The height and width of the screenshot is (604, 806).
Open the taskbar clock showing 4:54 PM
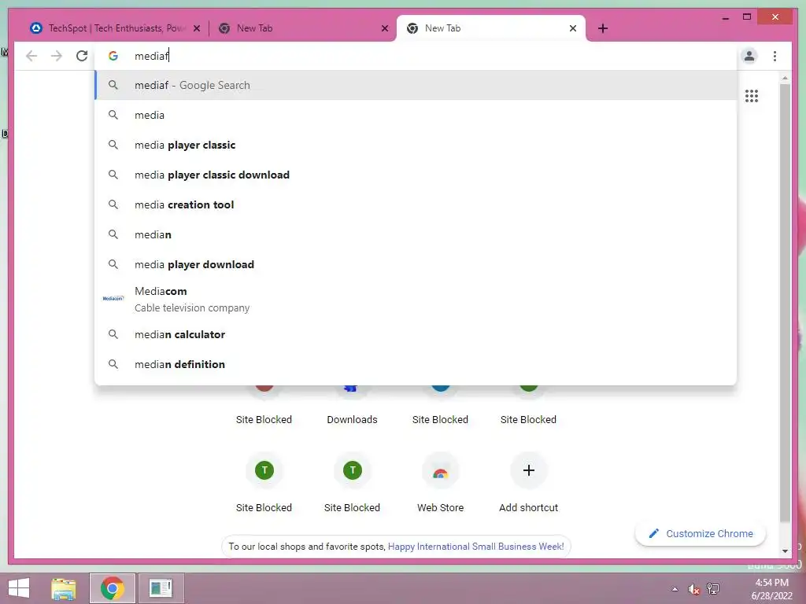click(771, 589)
